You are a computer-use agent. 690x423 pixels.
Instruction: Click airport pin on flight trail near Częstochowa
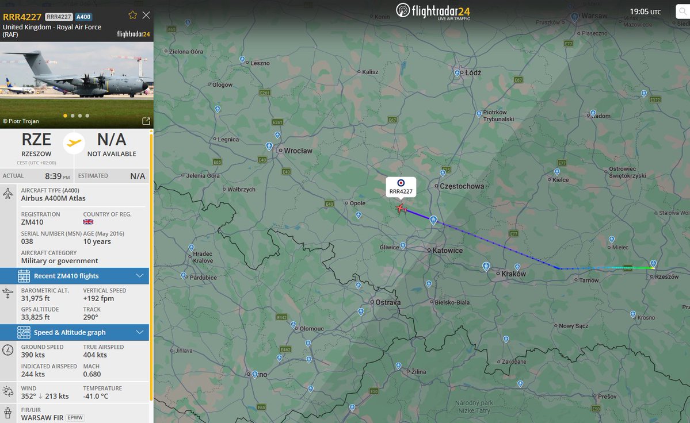(433, 220)
